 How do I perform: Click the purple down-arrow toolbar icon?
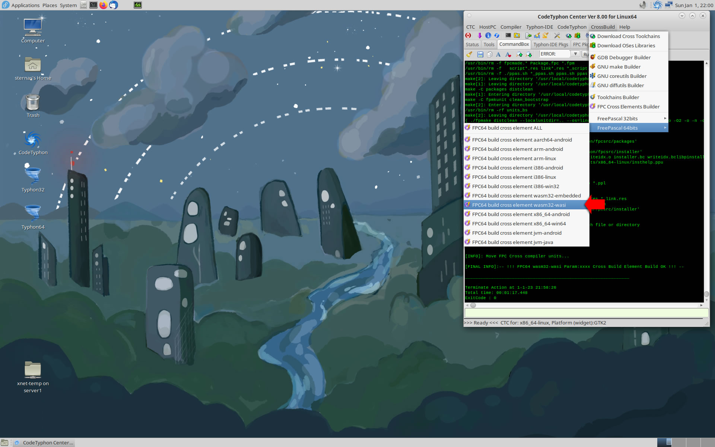coord(480,35)
